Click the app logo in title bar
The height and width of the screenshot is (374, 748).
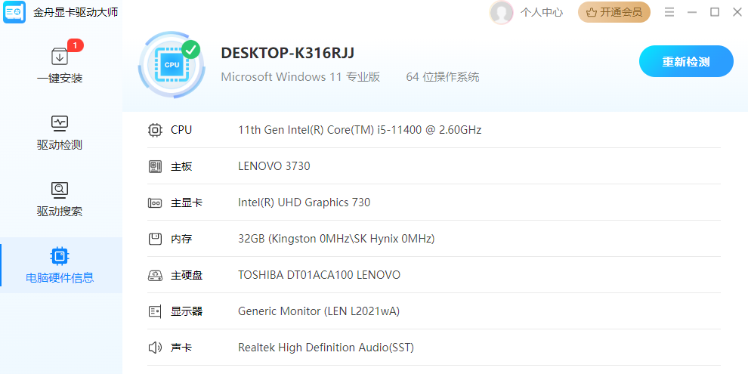15,12
